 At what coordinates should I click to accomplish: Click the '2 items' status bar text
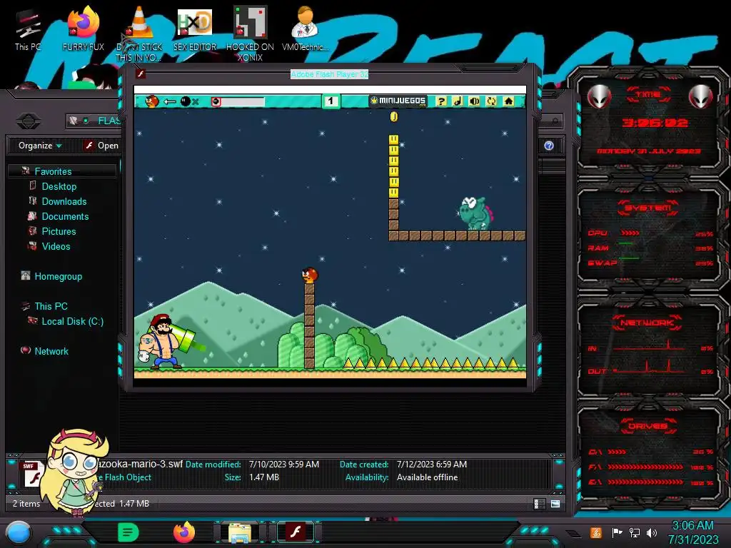(26, 503)
